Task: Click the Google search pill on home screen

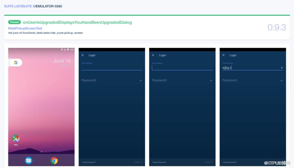Action: tap(16, 63)
